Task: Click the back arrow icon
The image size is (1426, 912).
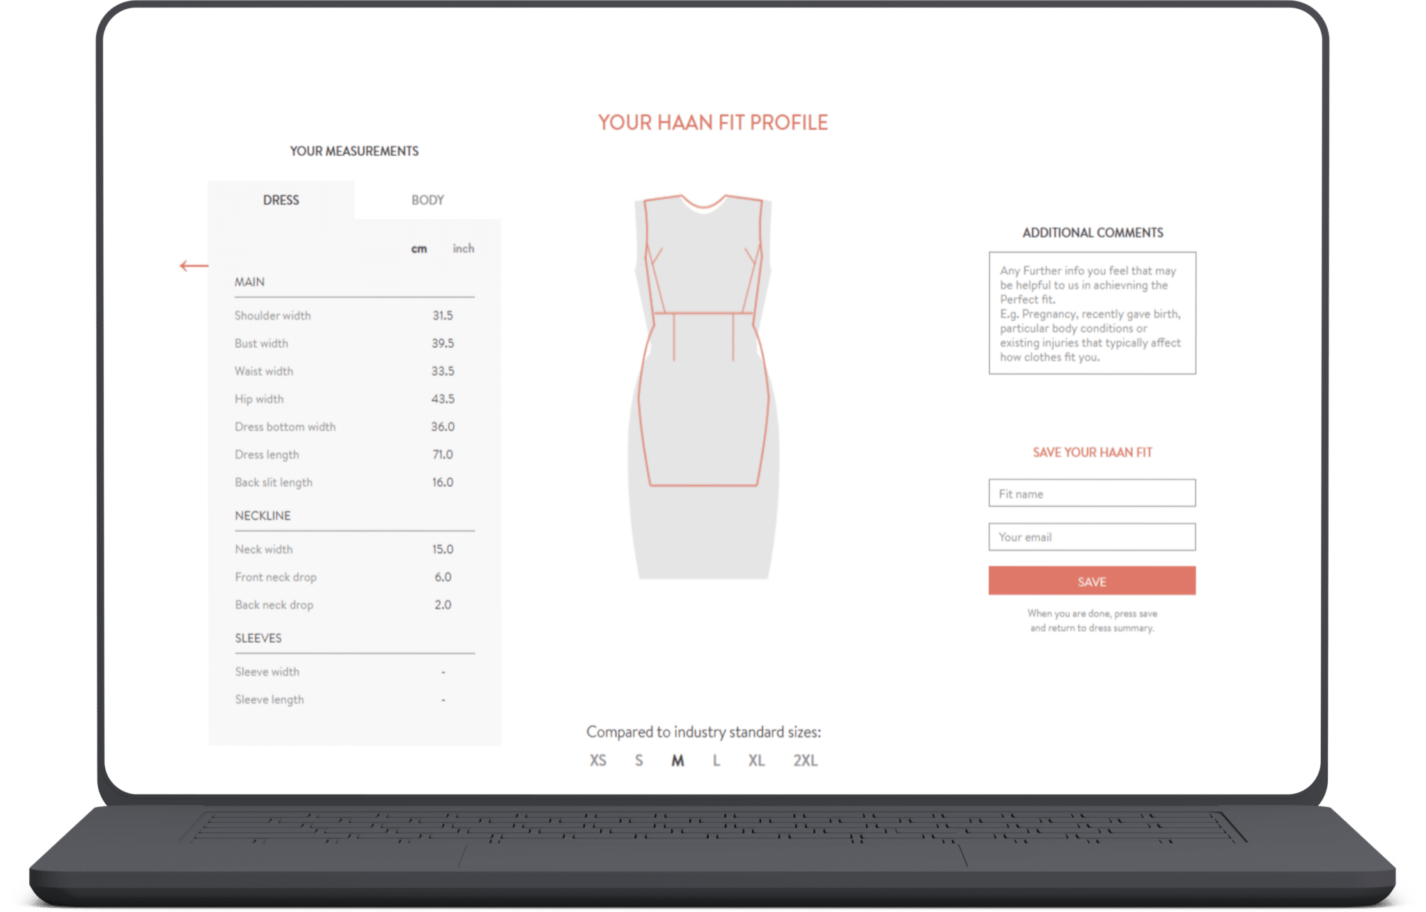Action: 194,266
